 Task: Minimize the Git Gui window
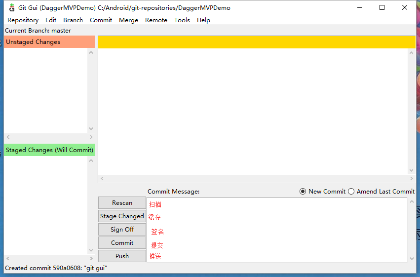coord(360,7)
